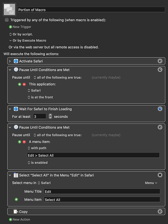
Task: Add condition next to This application
Action: click(20, 84)
